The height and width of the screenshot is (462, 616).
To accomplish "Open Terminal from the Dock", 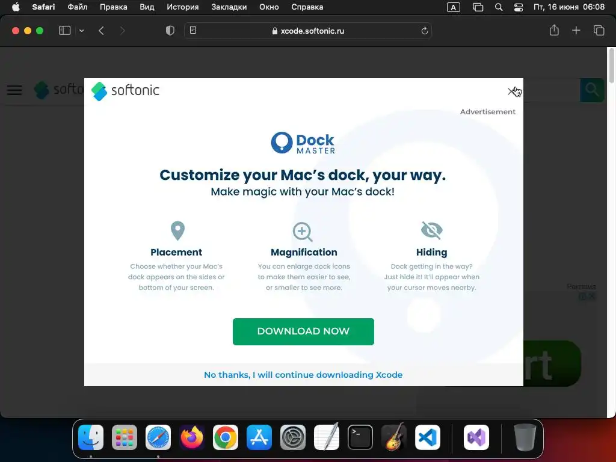I will [360, 437].
